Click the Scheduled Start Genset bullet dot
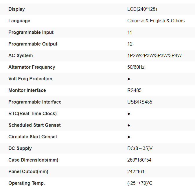 129,125
